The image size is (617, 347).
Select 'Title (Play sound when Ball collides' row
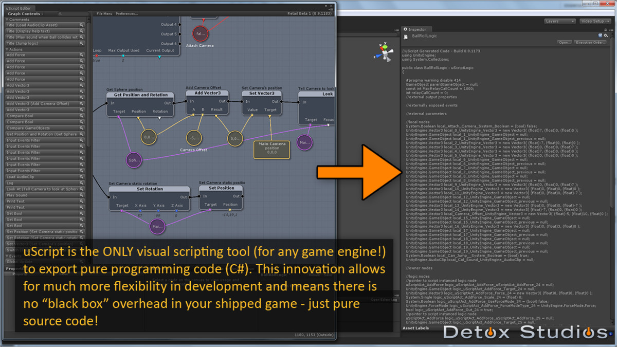click(45, 38)
